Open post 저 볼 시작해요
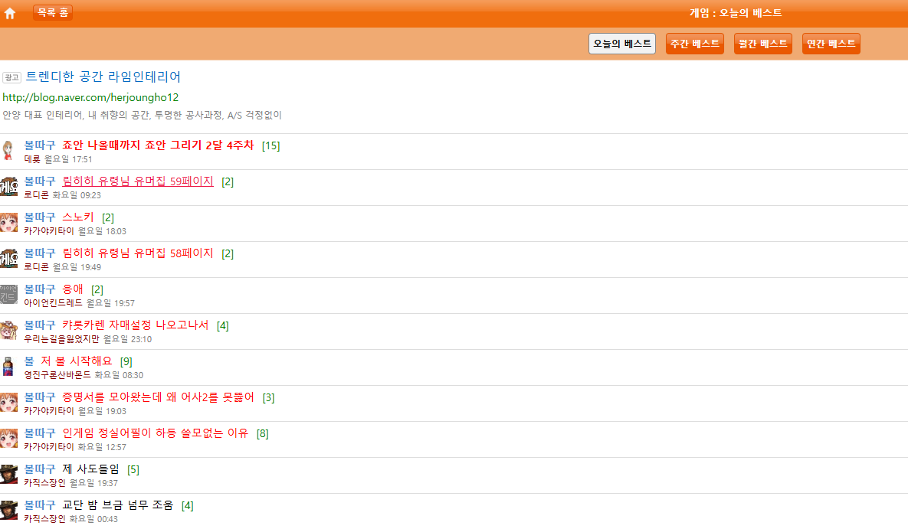The height and width of the screenshot is (529, 908). [x=77, y=361]
